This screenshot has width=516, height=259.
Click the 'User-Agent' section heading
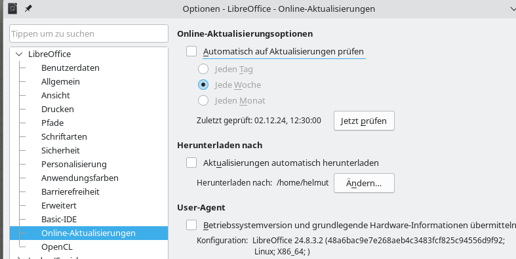[201, 208]
